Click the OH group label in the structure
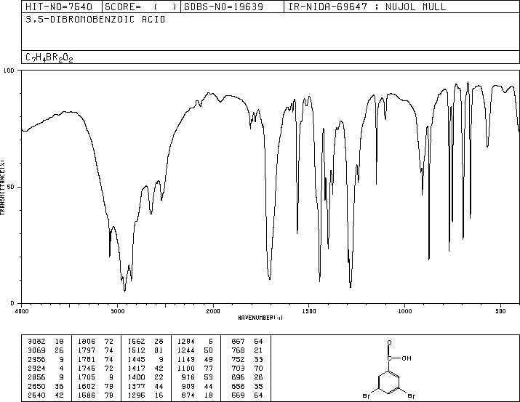 click(x=407, y=358)
